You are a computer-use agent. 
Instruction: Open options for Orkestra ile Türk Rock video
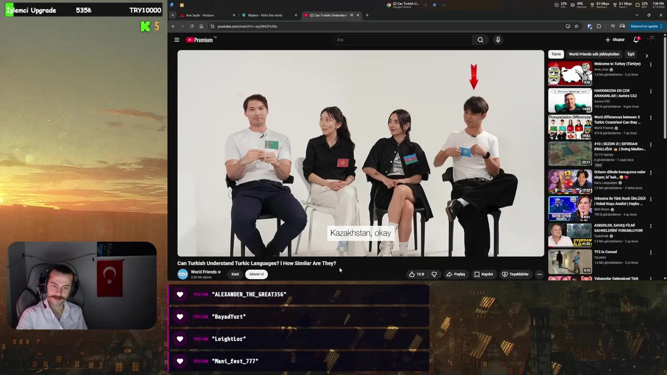[x=650, y=198]
